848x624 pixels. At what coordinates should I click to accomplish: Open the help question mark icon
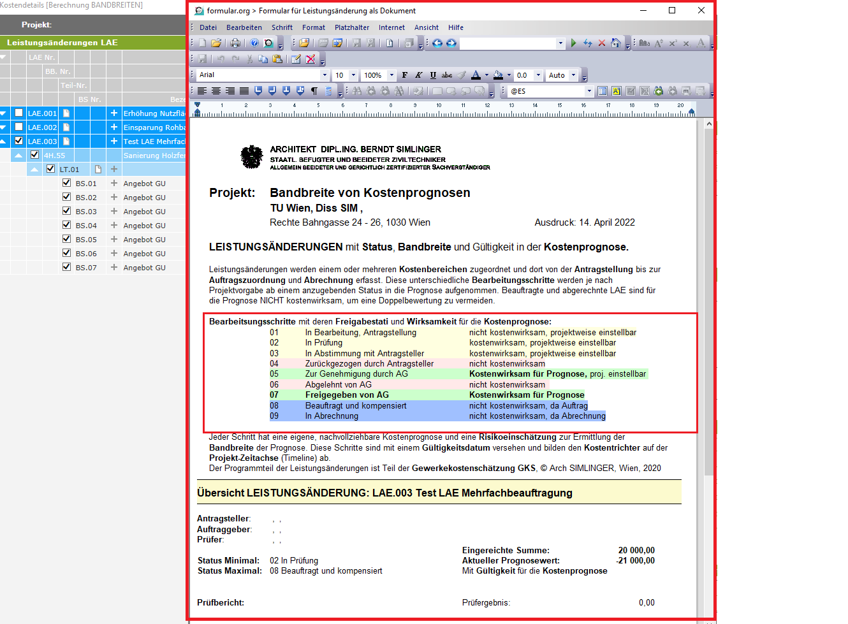[254, 43]
